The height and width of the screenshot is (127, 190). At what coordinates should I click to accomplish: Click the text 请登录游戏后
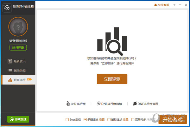[x=18, y=41]
